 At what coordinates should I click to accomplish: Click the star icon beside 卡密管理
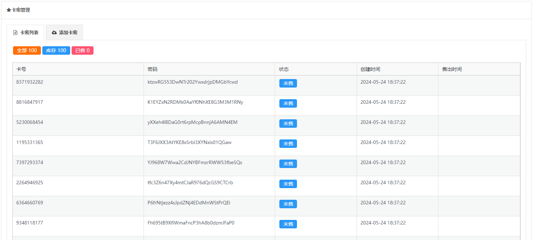9,10
